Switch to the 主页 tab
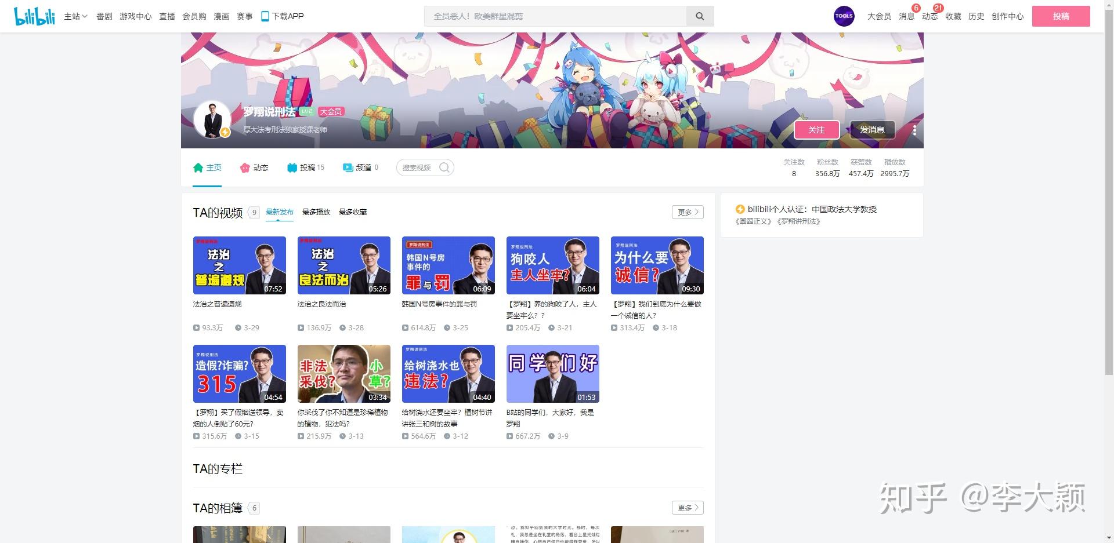 click(207, 167)
